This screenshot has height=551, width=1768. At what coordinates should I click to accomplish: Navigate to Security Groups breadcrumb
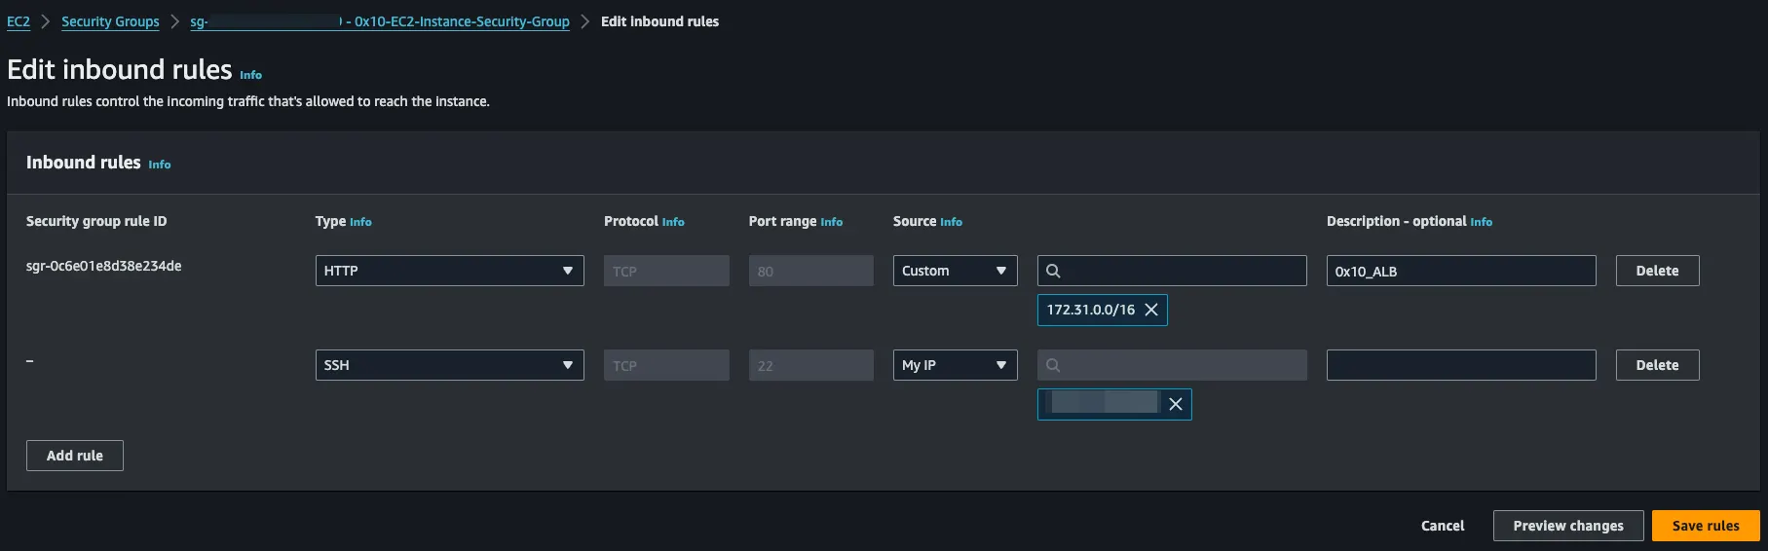point(110,21)
